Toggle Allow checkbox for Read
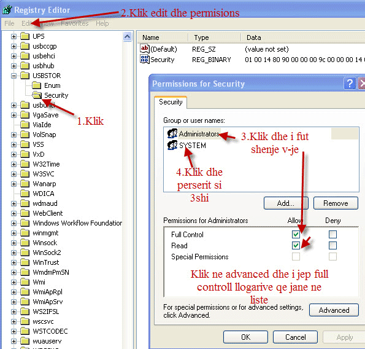The width and height of the screenshot is (365, 349). tap(296, 245)
